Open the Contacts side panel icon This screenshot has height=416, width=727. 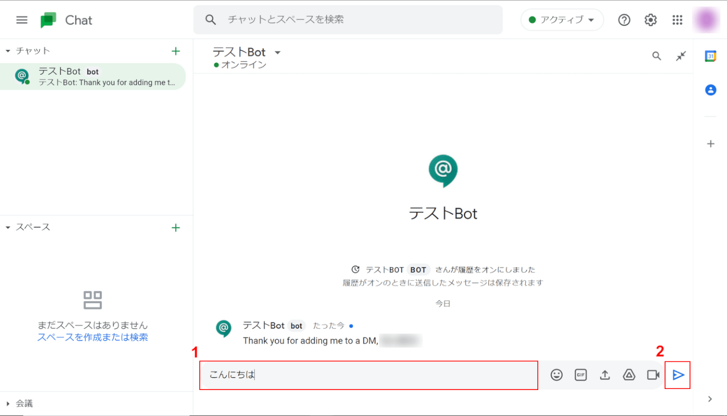[711, 90]
